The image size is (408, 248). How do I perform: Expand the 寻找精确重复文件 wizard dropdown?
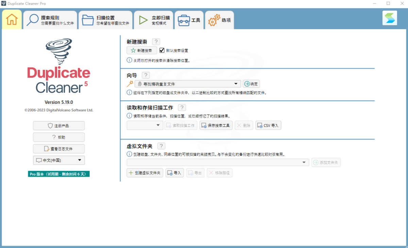(x=188, y=84)
